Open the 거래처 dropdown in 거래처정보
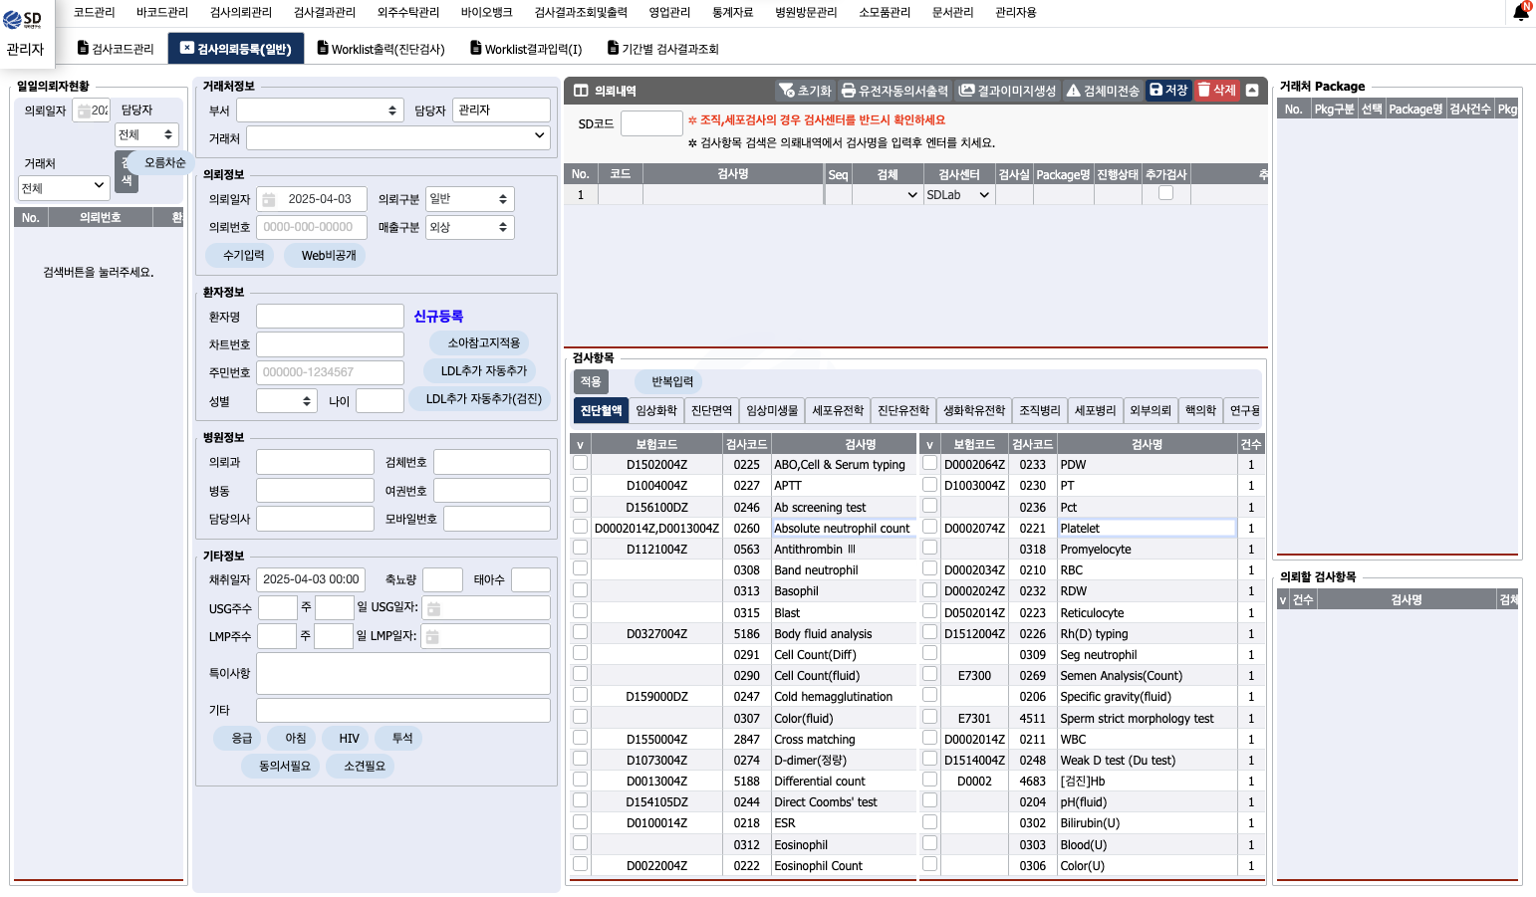Viewport: 1536px width, 897px height. tap(397, 137)
